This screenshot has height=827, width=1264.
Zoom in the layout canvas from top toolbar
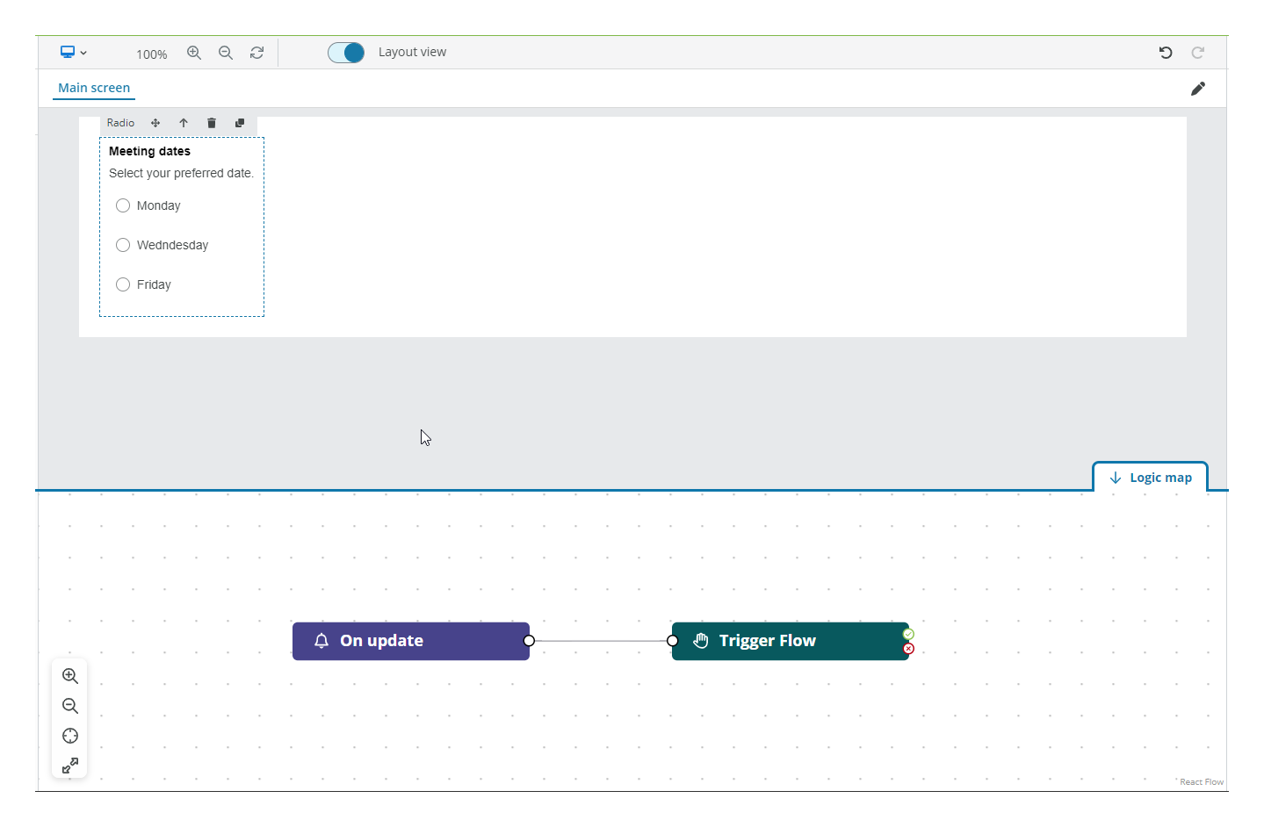click(194, 53)
